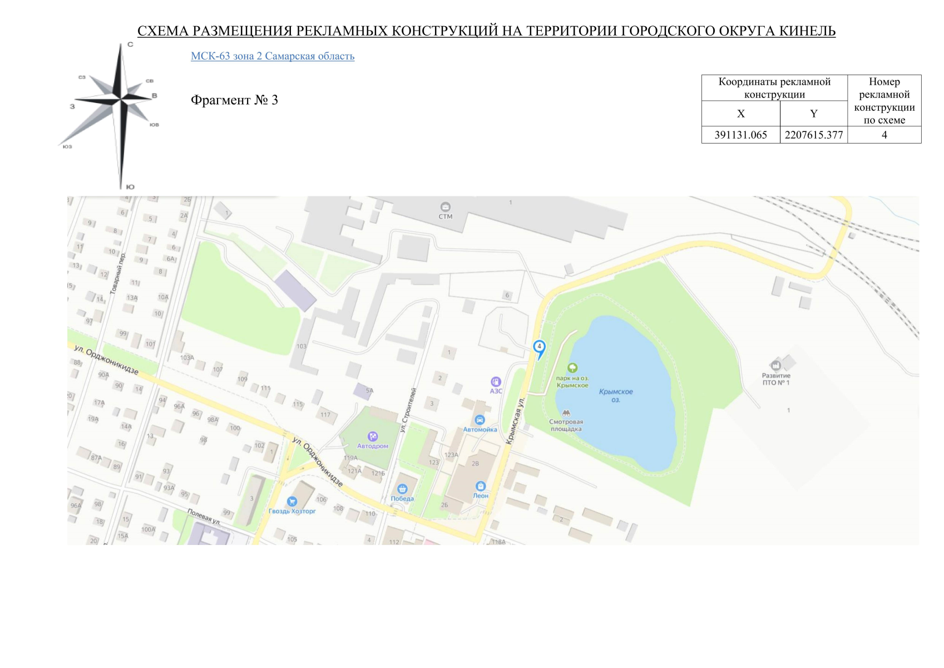Screen dimensions: 944x668
Task: Click the blue map marker numbered 4
Action: pyautogui.click(x=538, y=347)
